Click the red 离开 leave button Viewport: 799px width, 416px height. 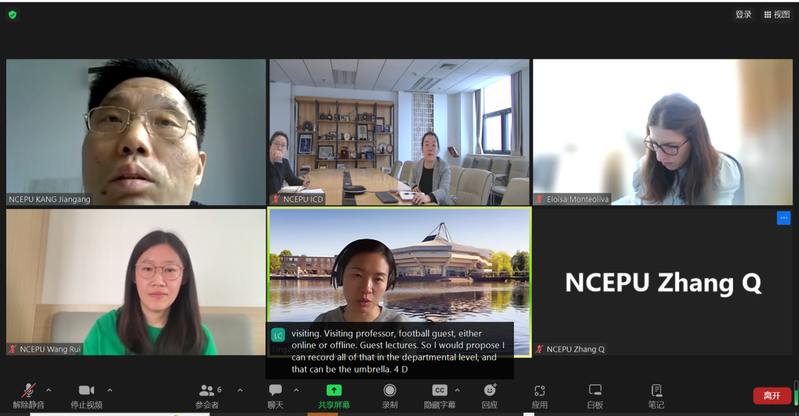click(772, 396)
